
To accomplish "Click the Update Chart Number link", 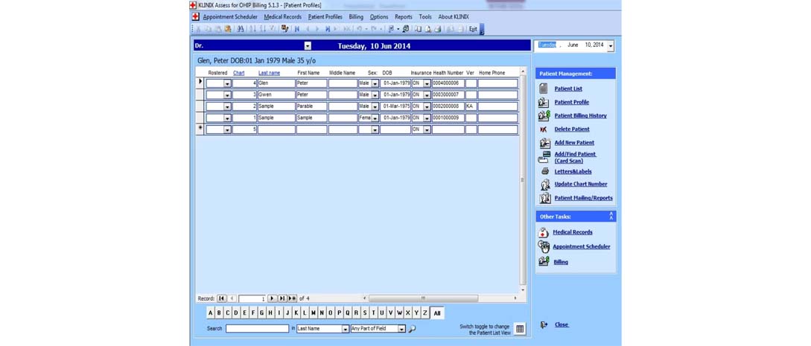I will pos(580,184).
